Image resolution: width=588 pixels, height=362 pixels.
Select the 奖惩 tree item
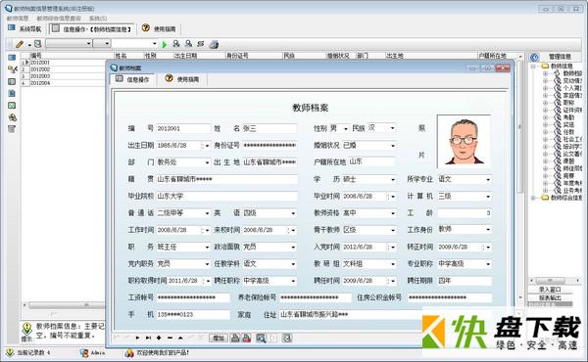(x=568, y=124)
